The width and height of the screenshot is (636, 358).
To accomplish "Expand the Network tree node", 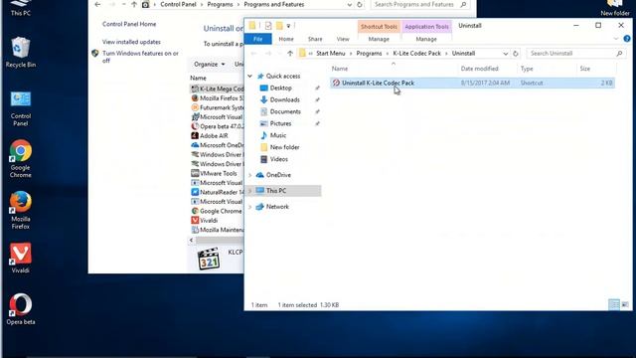I will pos(249,207).
